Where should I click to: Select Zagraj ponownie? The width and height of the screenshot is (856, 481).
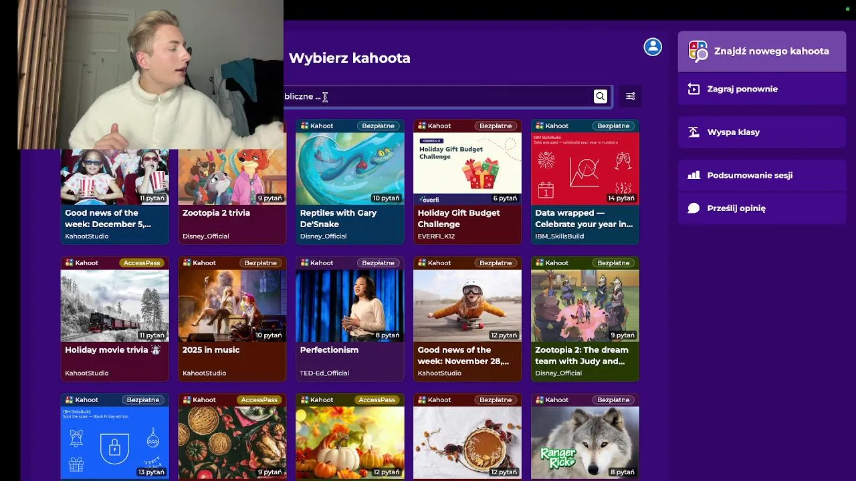[x=762, y=89]
